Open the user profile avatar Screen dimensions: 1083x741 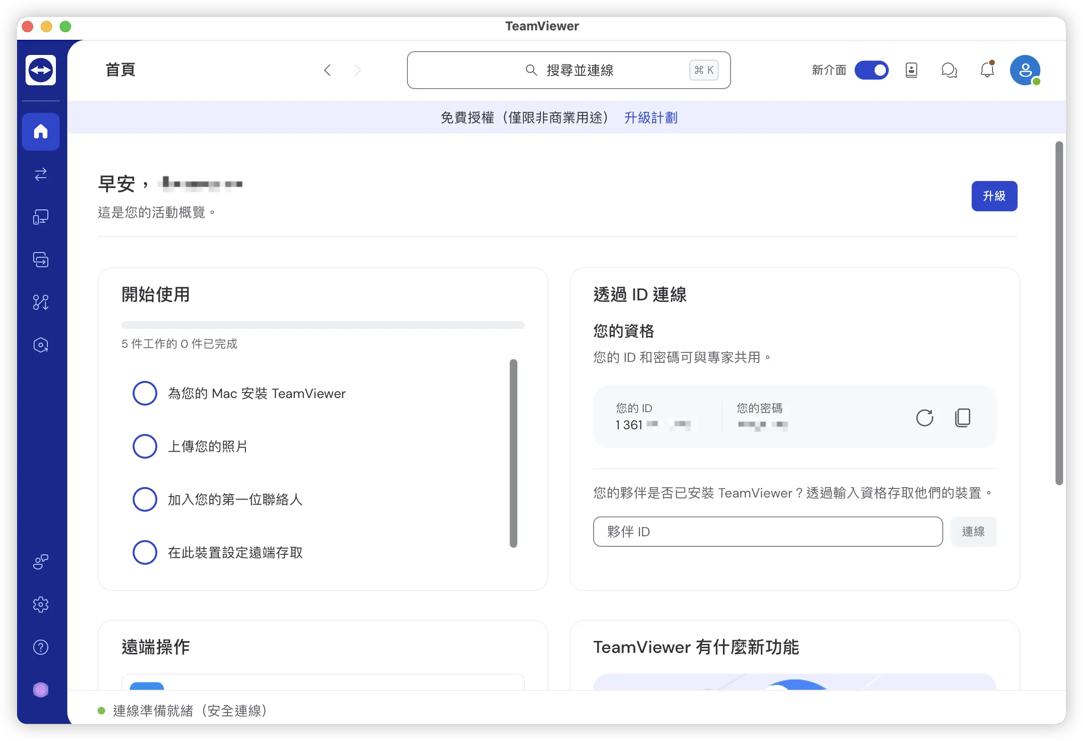[1025, 70]
